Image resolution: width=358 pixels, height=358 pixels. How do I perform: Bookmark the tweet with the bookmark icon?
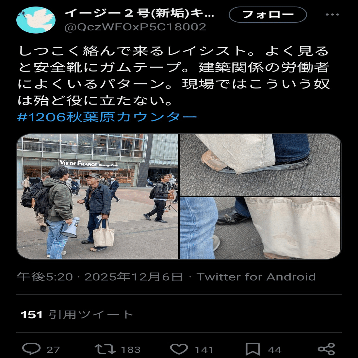tap(253, 349)
